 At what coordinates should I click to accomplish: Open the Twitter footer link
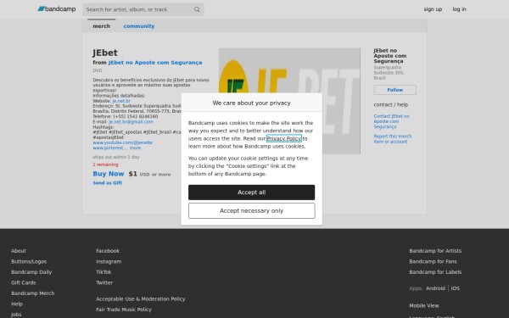104,282
